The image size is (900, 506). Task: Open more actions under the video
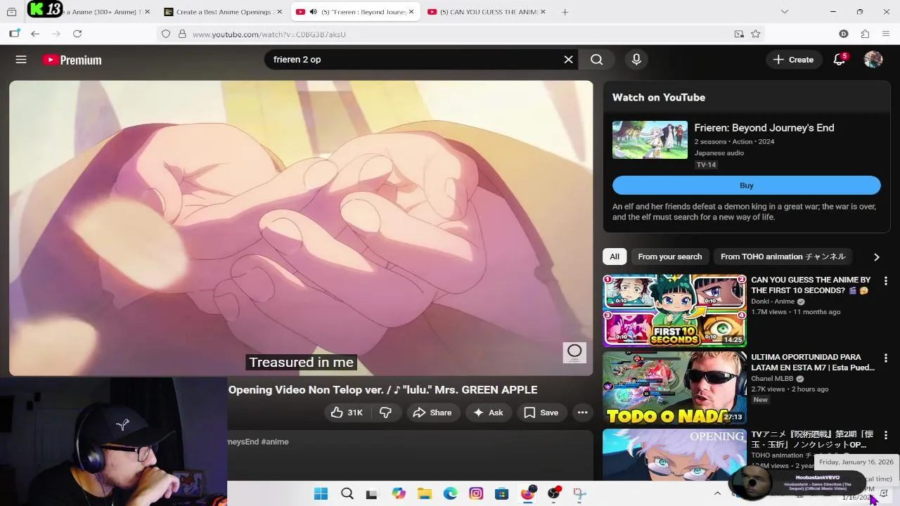(582, 413)
